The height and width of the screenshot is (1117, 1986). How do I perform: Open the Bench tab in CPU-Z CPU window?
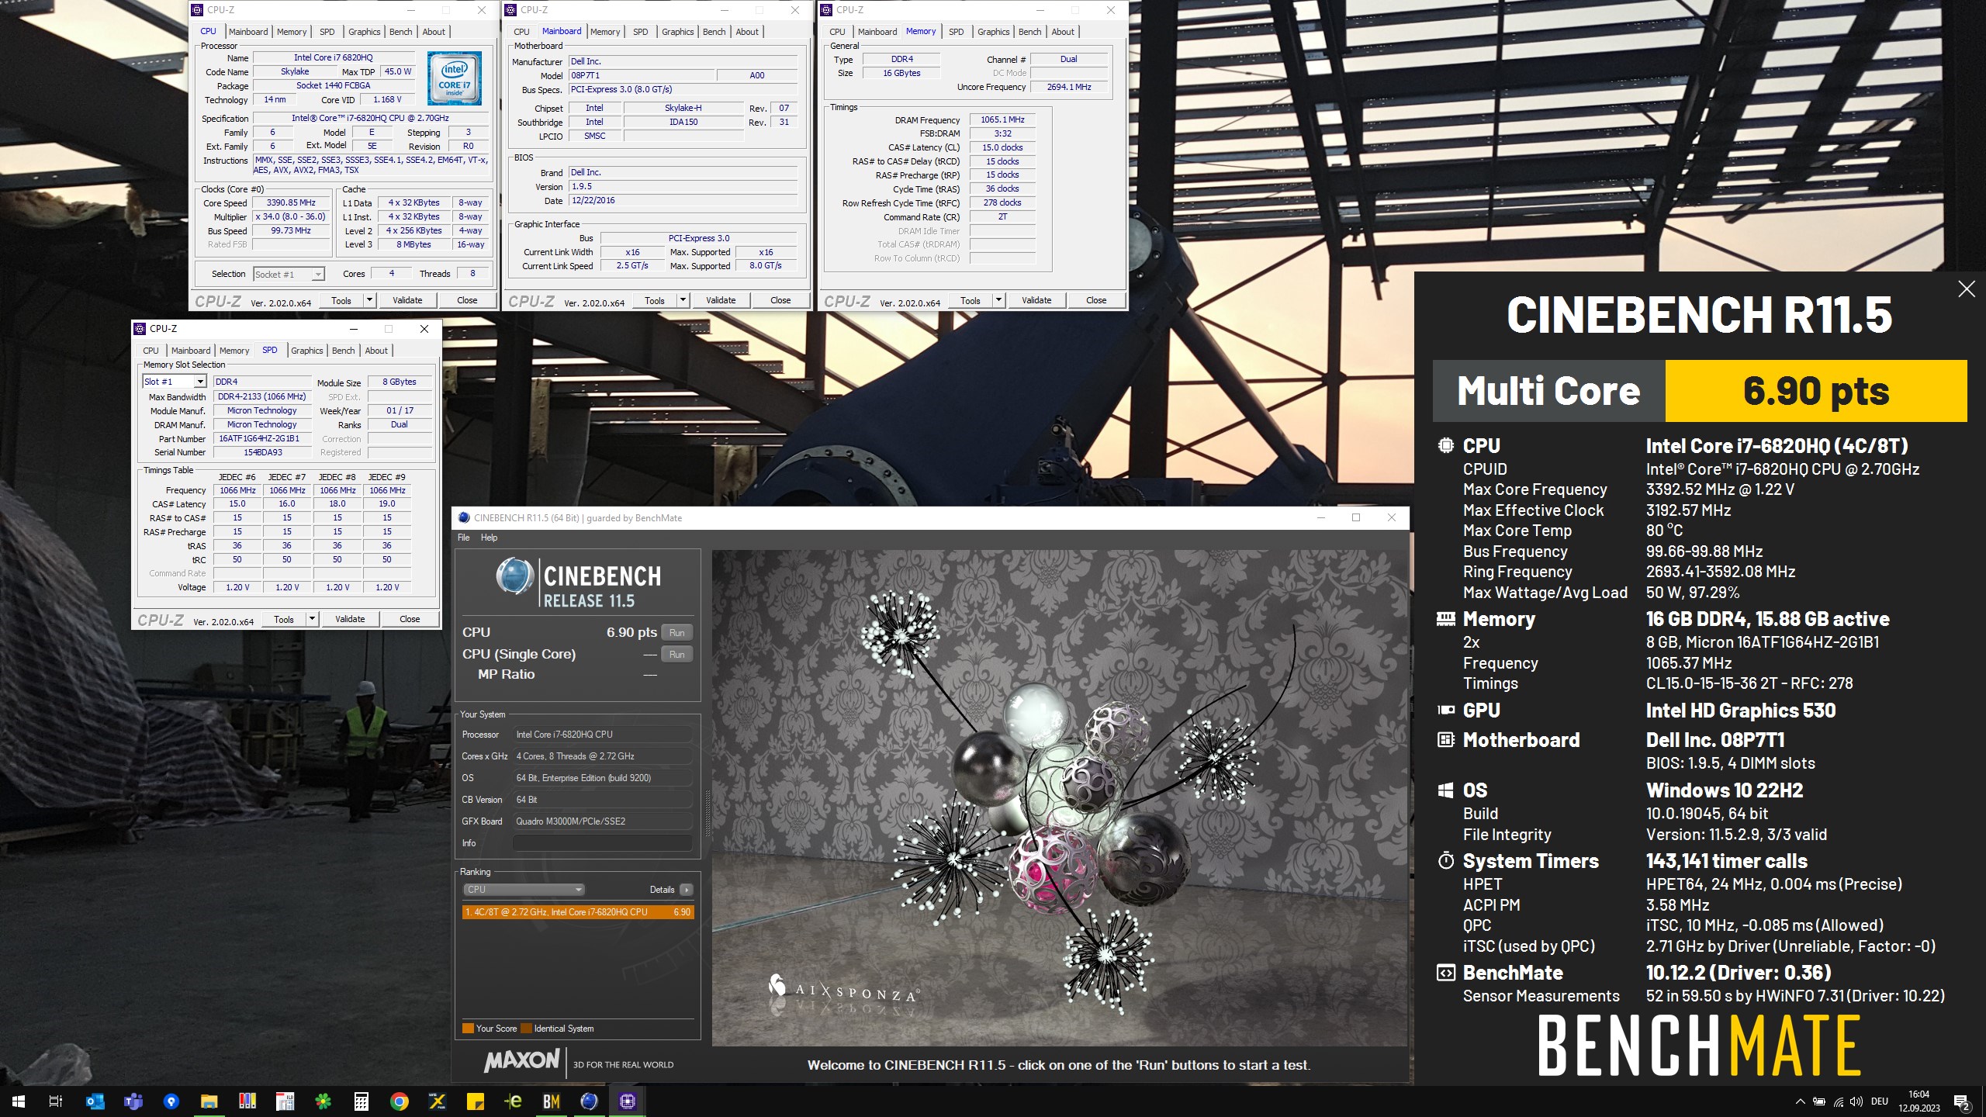[x=401, y=32]
